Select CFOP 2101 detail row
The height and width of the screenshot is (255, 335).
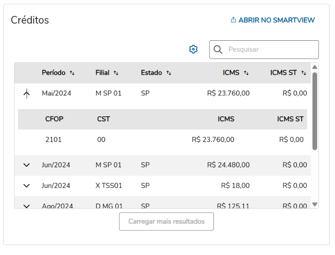point(54,140)
